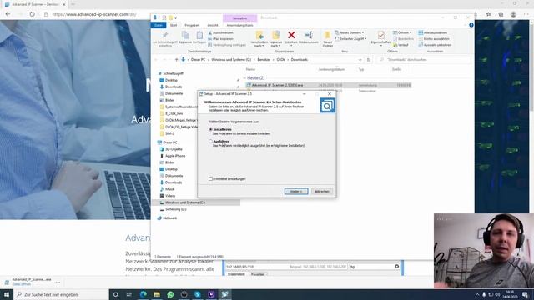Enable the Erweiterte Einstellungen checkbox

[x=210, y=178]
